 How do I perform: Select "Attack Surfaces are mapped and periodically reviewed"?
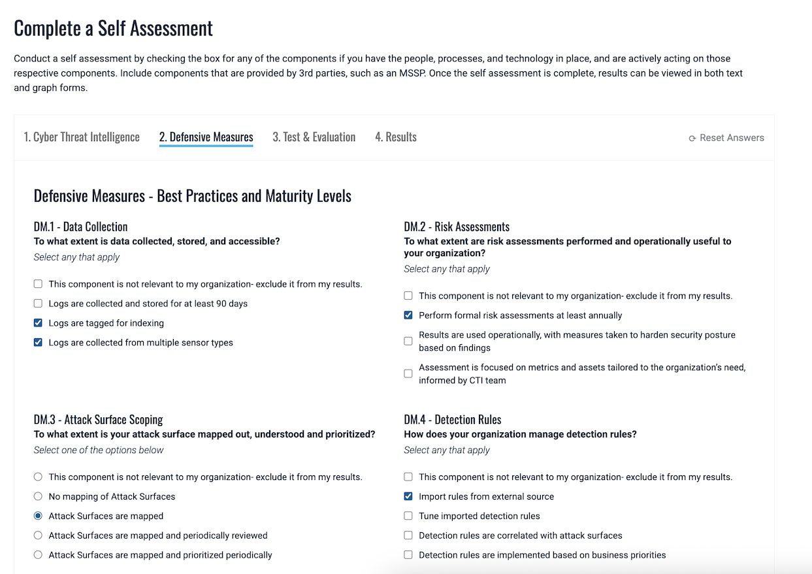[x=37, y=535]
